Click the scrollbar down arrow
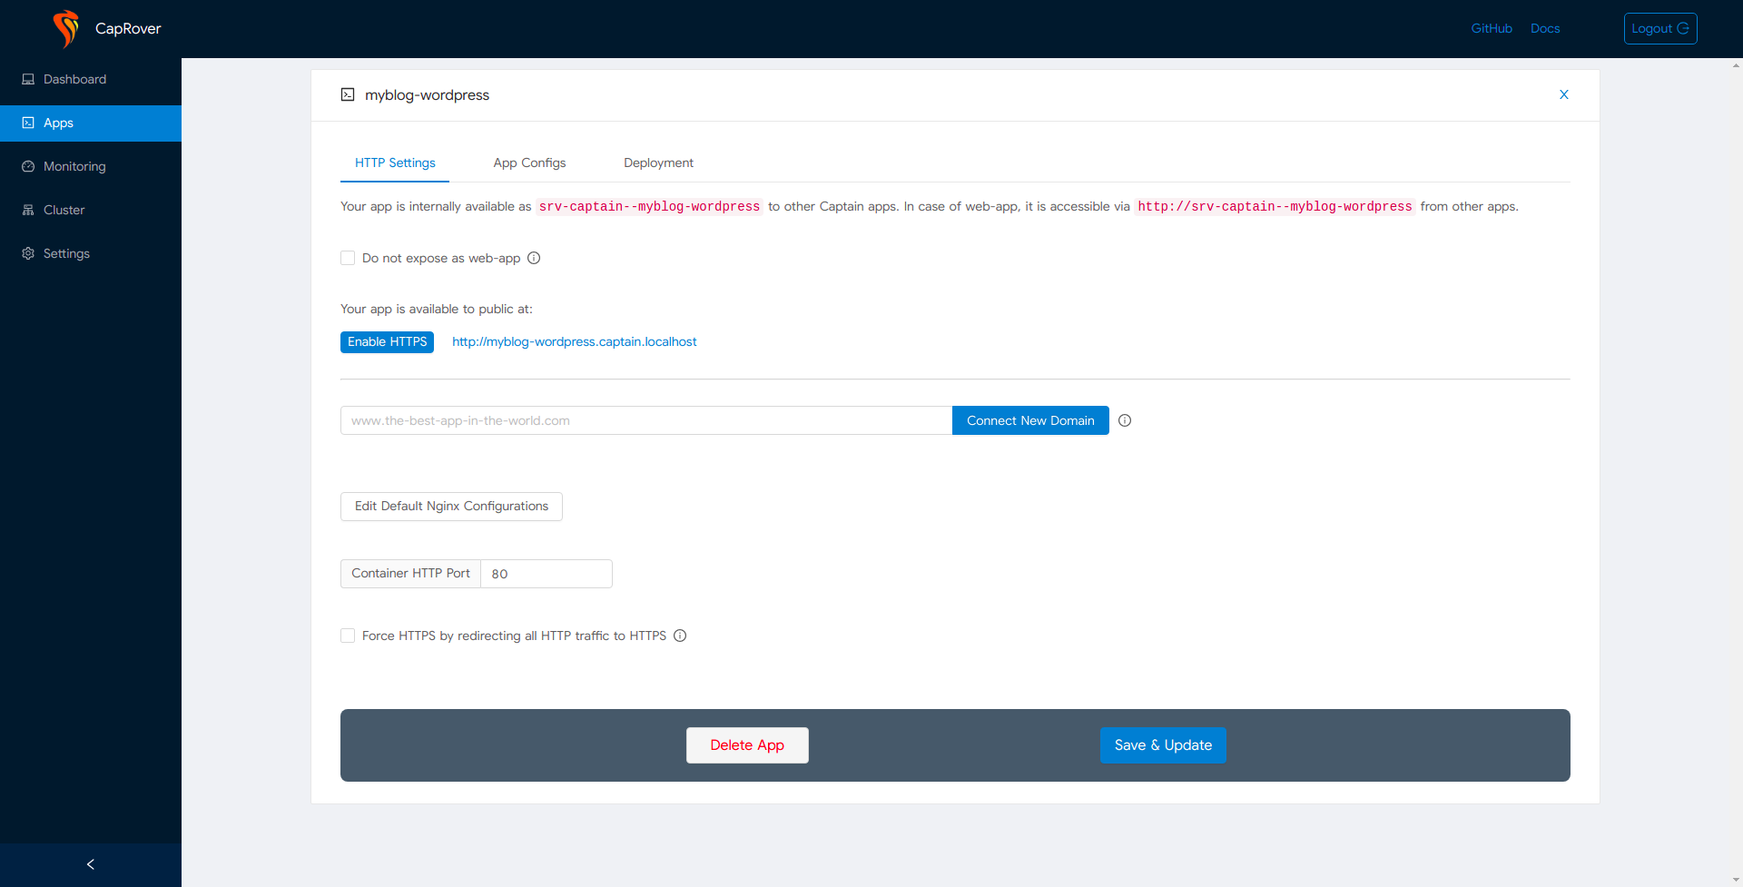This screenshot has width=1743, height=887. [1735, 880]
